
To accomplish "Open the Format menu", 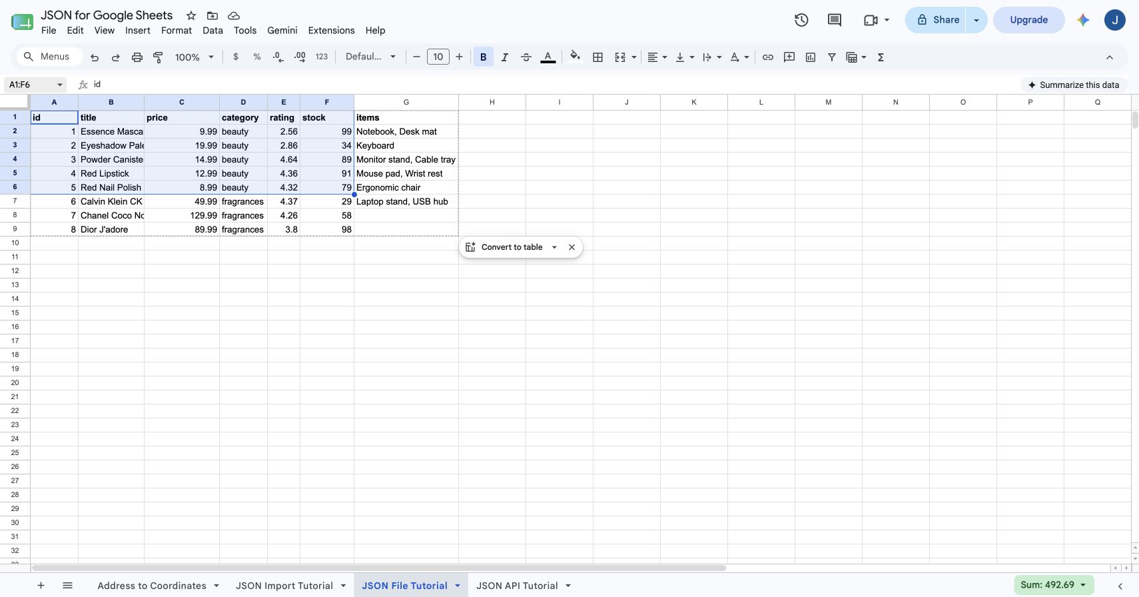I will [x=177, y=31].
